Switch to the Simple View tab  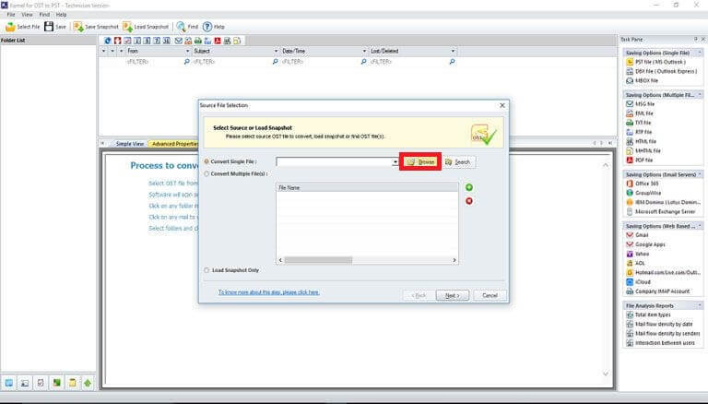pyautogui.click(x=130, y=144)
